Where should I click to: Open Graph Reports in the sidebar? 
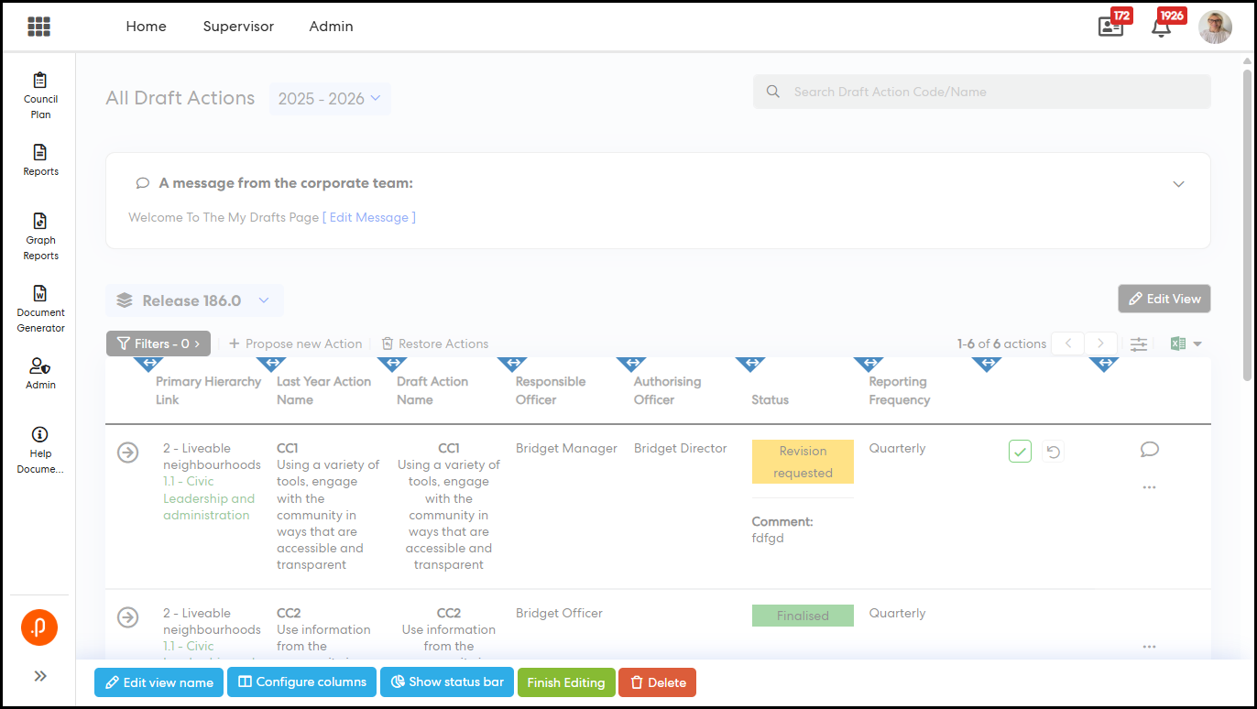click(x=40, y=236)
